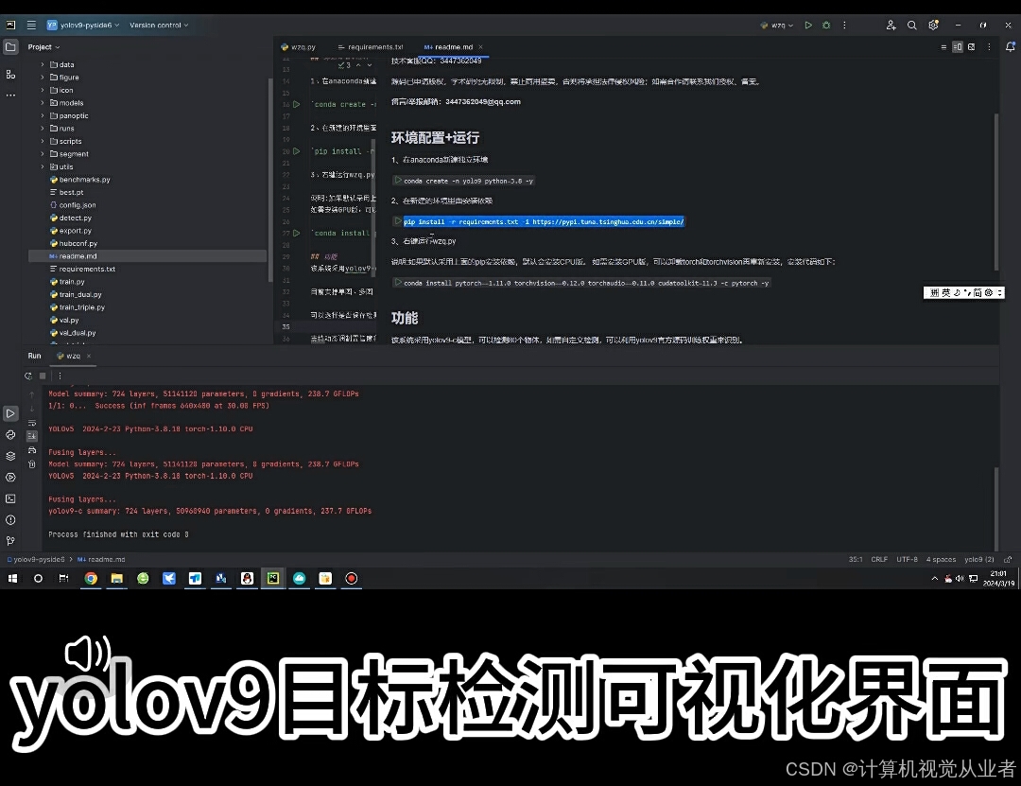Switch to wzq.py editor tab
Viewport: 1021px width, 786px height.
coord(298,47)
